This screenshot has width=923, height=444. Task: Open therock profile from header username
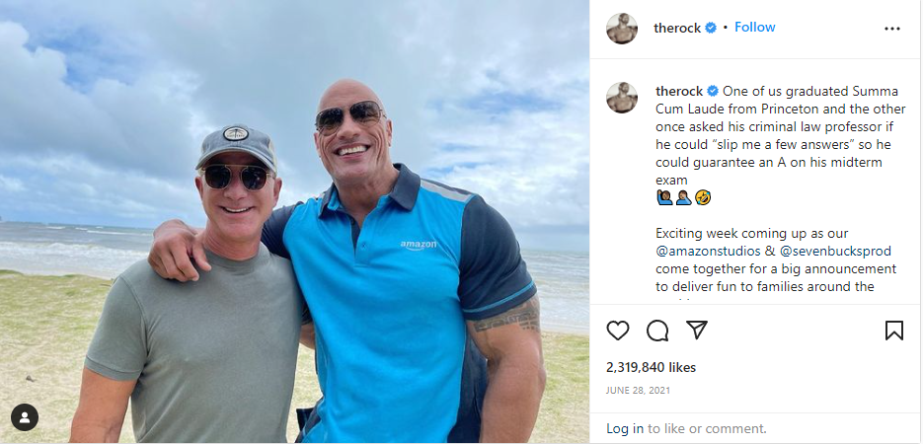[x=677, y=28]
